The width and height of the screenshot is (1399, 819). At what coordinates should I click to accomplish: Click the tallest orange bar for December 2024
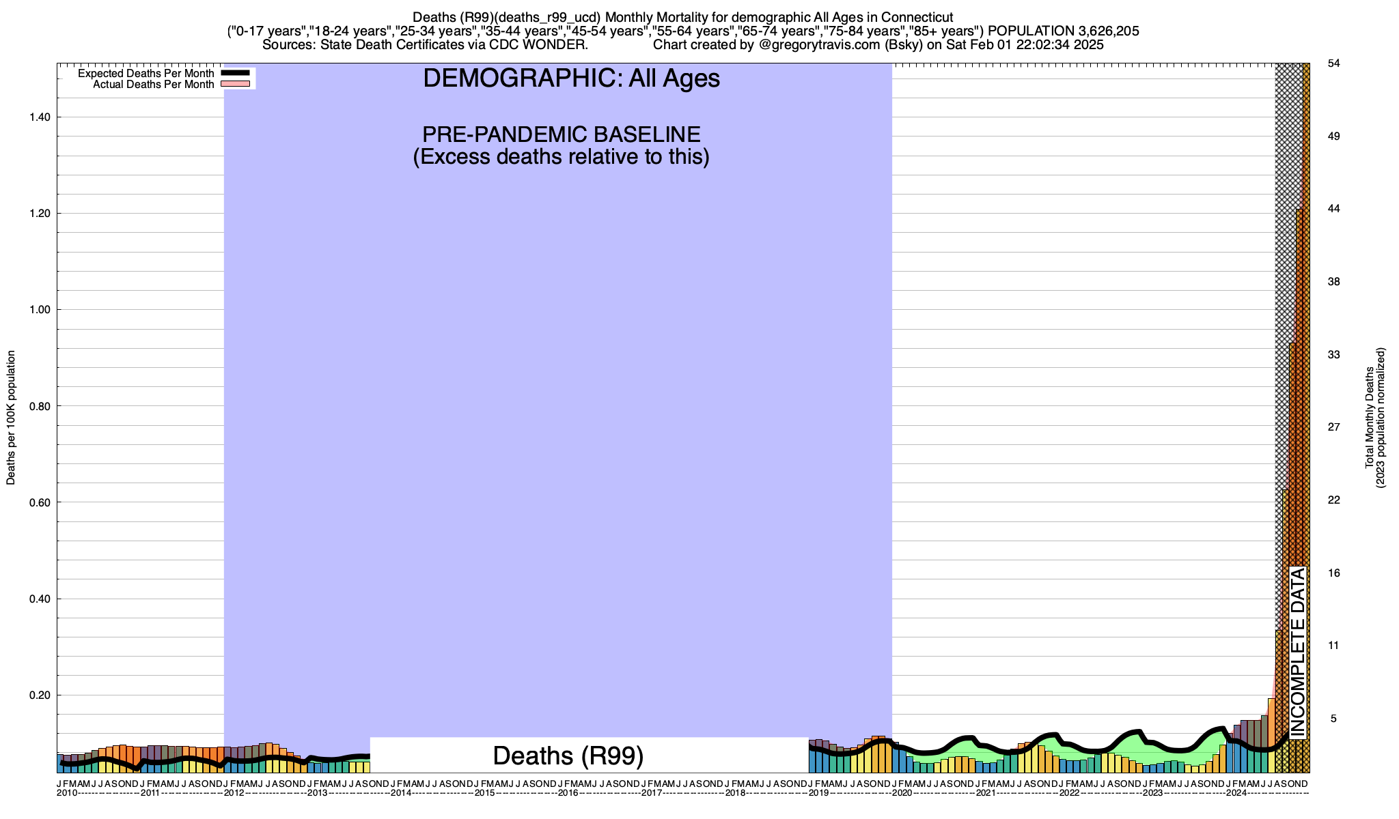pos(1306,418)
